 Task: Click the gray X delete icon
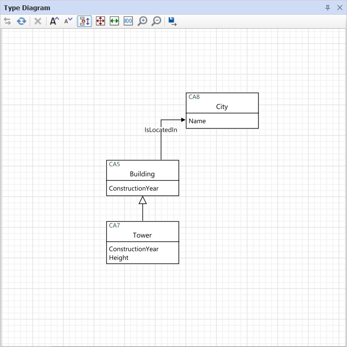pyautogui.click(x=38, y=21)
